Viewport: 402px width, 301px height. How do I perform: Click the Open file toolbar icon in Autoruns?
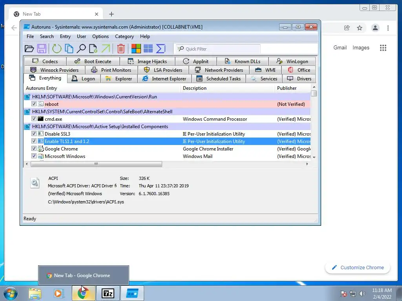29,49
